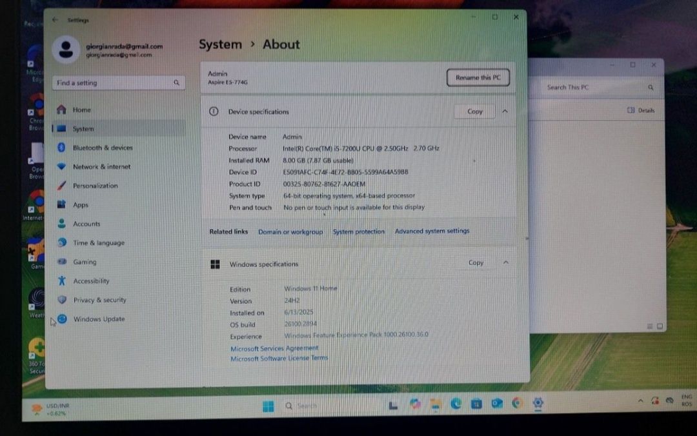Maximize the File Explorer window
The image size is (697, 436).
(x=632, y=65)
